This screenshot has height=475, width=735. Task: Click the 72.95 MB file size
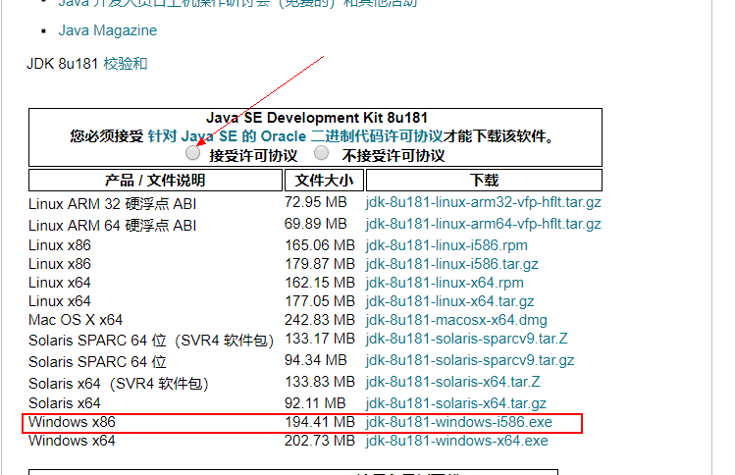[x=315, y=202]
